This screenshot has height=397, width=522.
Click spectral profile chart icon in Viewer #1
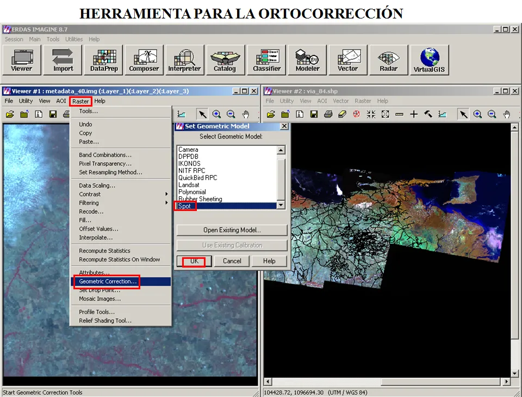pyautogui.click(x=182, y=114)
